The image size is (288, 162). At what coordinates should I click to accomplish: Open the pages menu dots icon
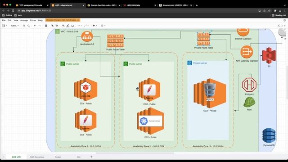(x=4, y=157)
